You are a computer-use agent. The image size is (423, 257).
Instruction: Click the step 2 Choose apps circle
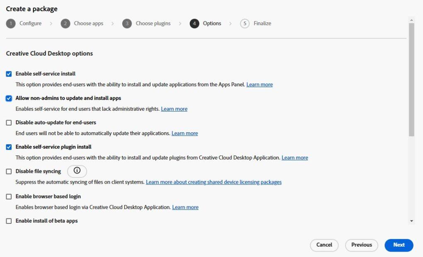coord(65,24)
